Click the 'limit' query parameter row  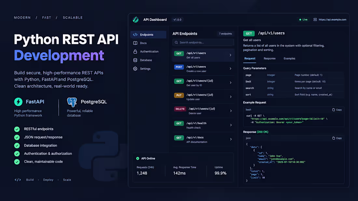(294, 81)
